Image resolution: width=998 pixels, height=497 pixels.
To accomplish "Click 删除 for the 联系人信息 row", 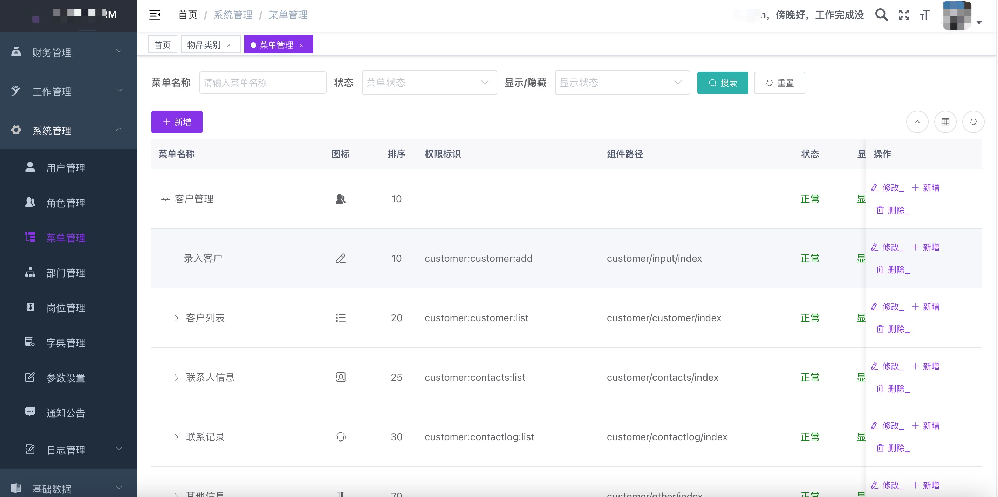I will click(893, 388).
